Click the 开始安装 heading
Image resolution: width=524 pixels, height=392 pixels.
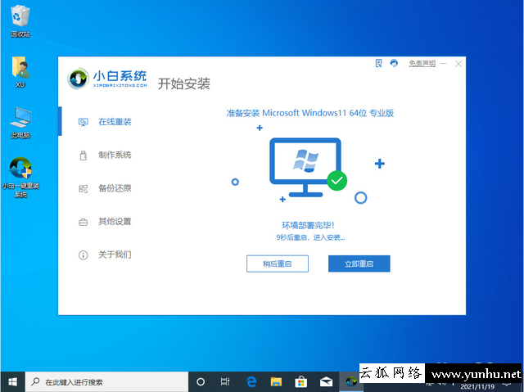(x=183, y=83)
